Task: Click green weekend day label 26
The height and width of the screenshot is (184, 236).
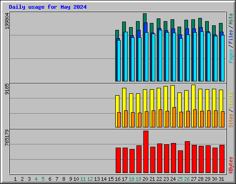Action: click(187, 179)
